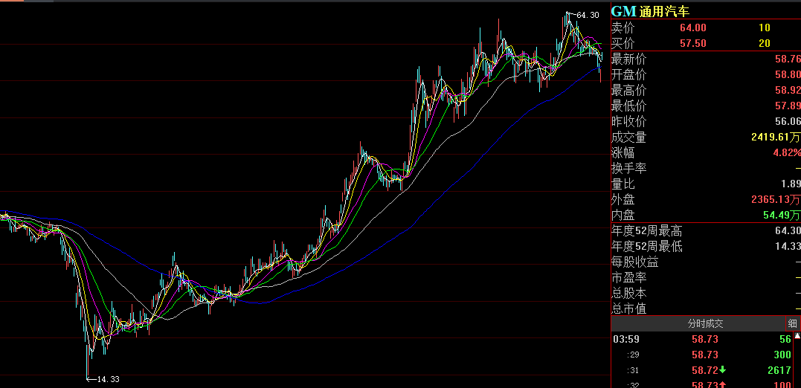Click the 年度52周最低 value 14.33
Screen dimensions: 801x388
point(787,247)
